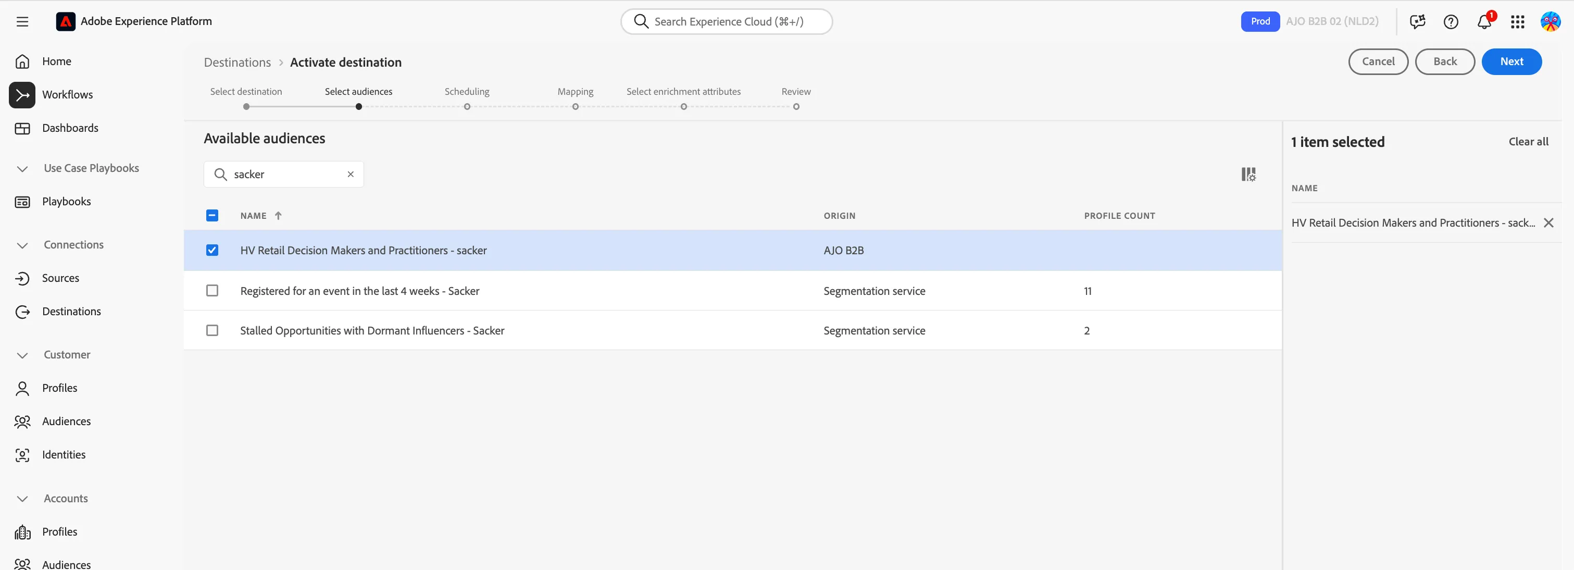
Task: Open Customer Audiences in the sidebar
Action: pyautogui.click(x=66, y=422)
